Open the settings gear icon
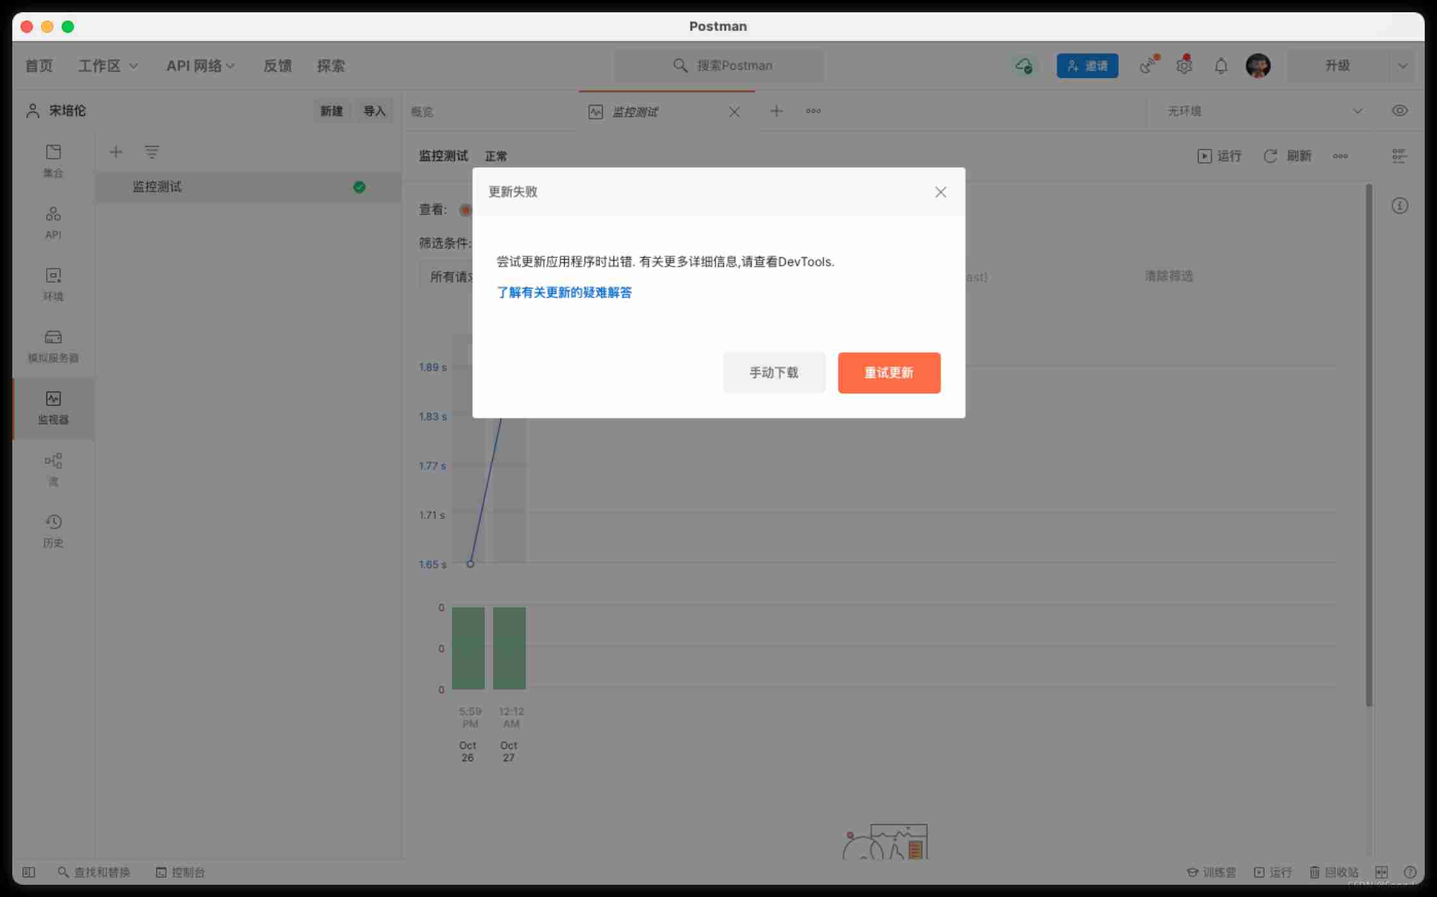Screen dimensions: 1437x897 pyautogui.click(x=1184, y=65)
